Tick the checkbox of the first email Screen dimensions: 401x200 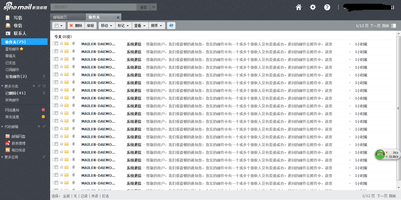pos(56,44)
